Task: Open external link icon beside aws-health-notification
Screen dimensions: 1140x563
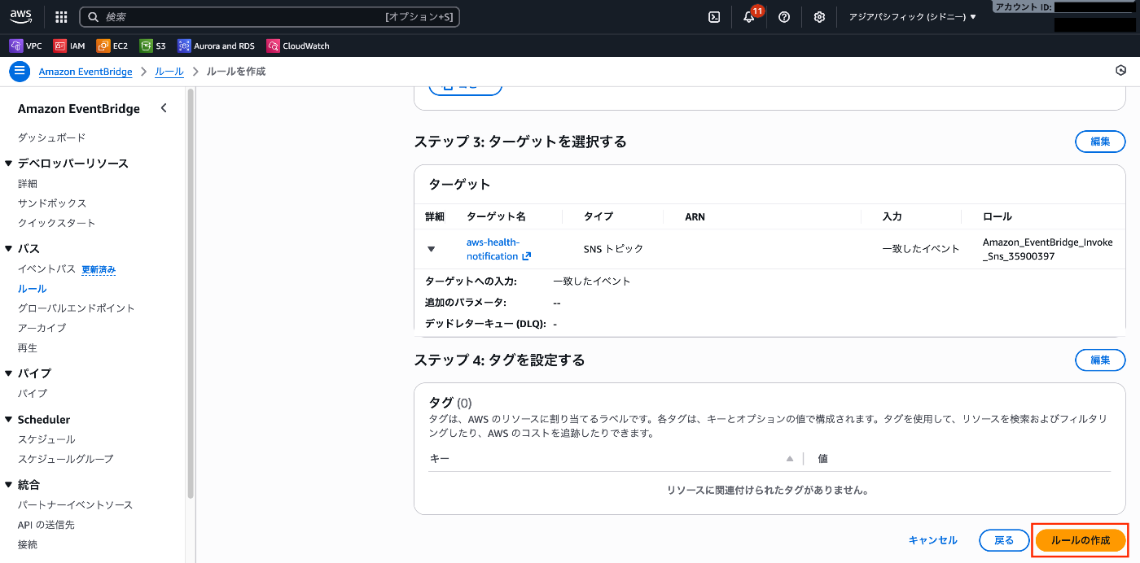Action: pos(527,256)
